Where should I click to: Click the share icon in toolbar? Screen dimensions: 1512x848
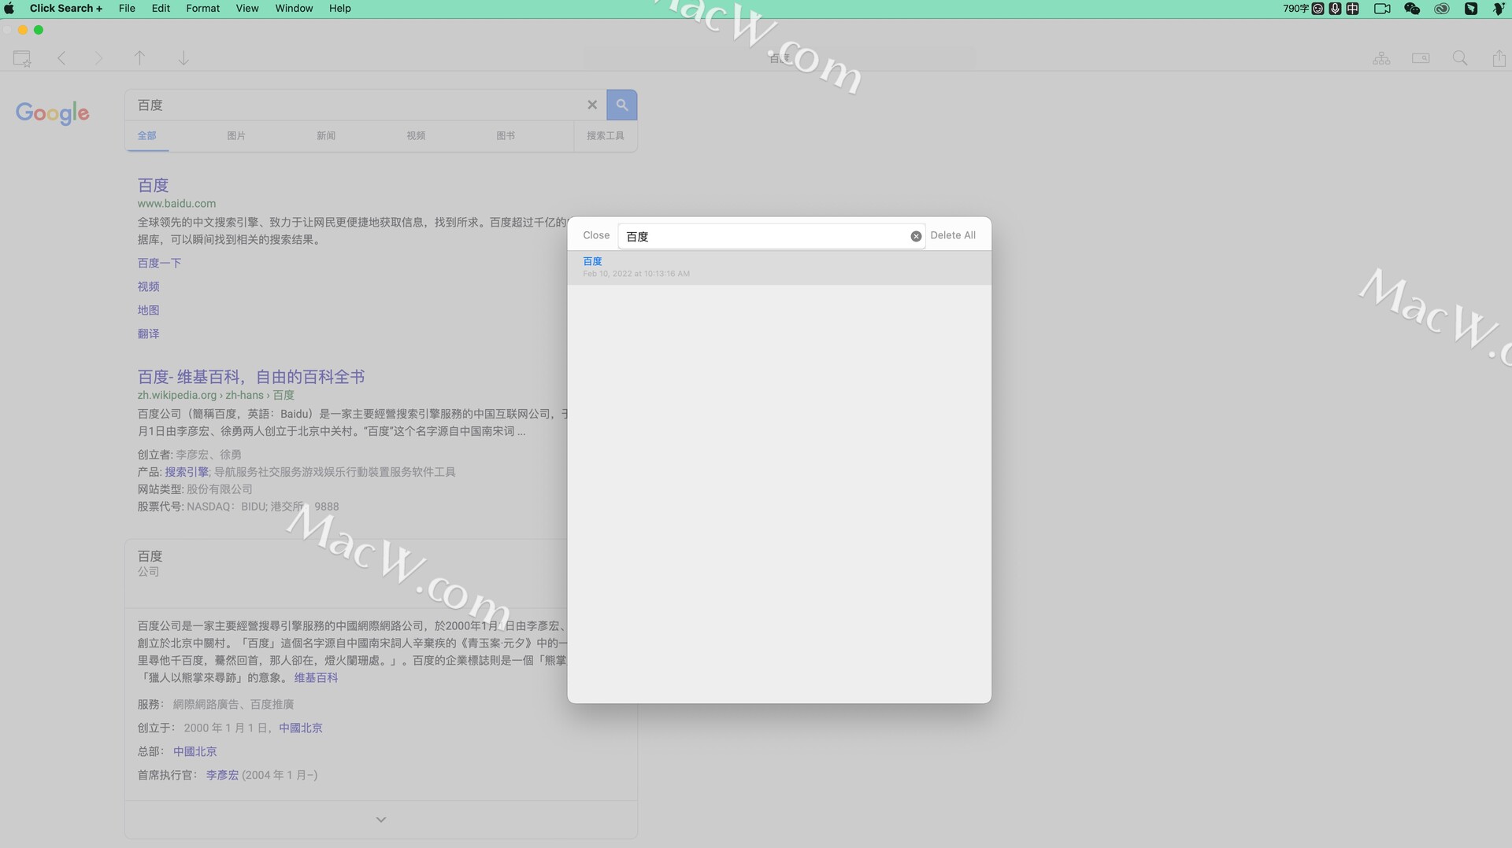pyautogui.click(x=1499, y=58)
